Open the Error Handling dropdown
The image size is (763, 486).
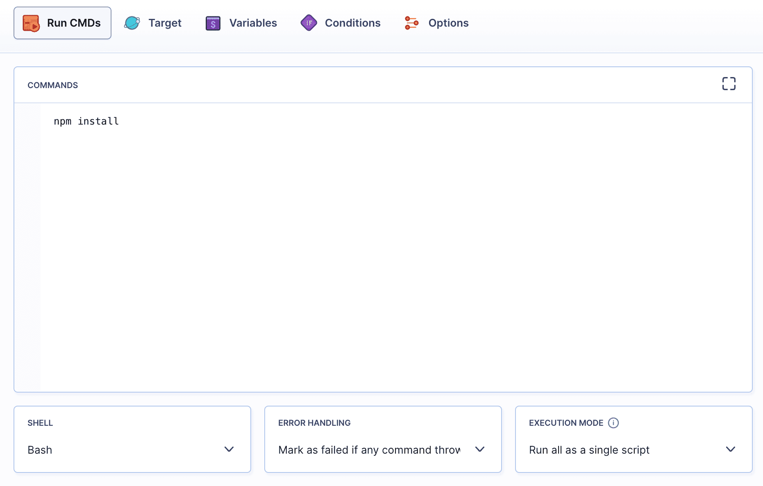pos(383,439)
